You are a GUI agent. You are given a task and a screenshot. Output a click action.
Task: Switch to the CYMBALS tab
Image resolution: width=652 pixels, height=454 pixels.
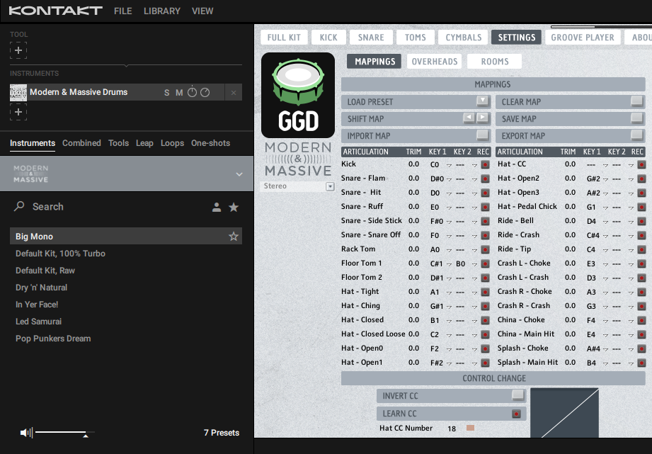coord(464,38)
